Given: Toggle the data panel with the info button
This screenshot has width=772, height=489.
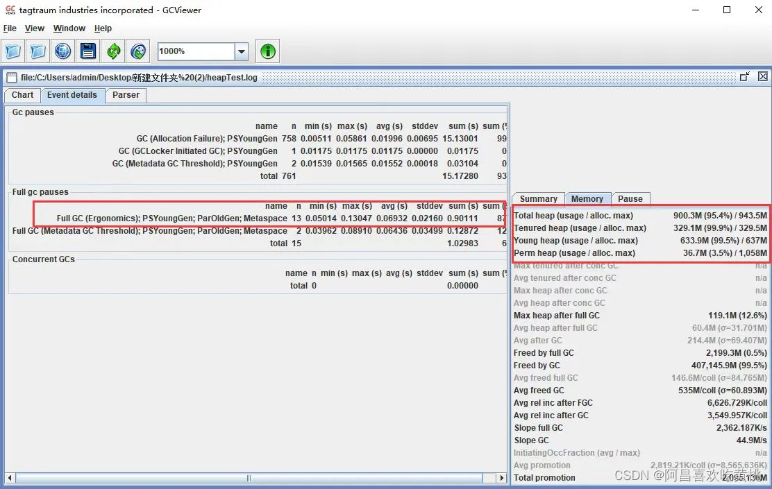Looking at the screenshot, I should tap(267, 51).
